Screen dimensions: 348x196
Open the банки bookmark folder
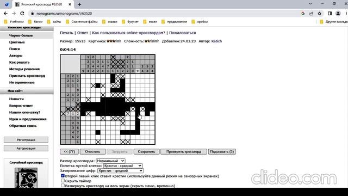tap(35, 22)
